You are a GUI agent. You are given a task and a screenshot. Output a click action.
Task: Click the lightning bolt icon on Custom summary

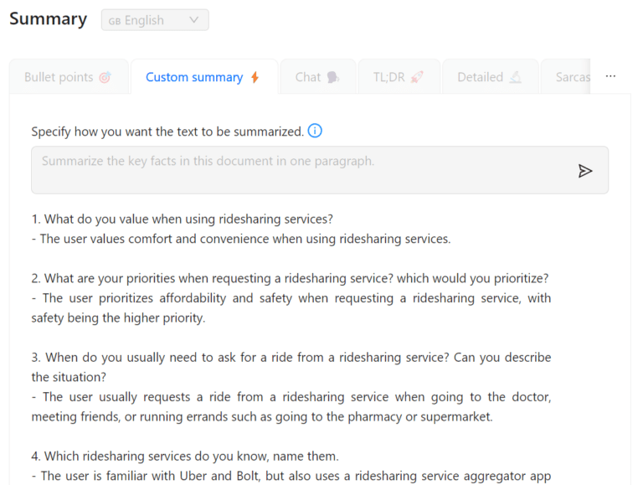(x=255, y=77)
